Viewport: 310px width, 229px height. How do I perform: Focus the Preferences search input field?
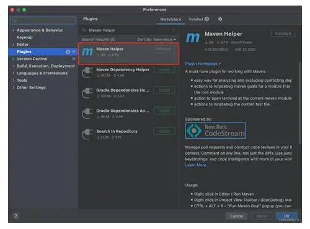pyautogui.click(x=43, y=20)
